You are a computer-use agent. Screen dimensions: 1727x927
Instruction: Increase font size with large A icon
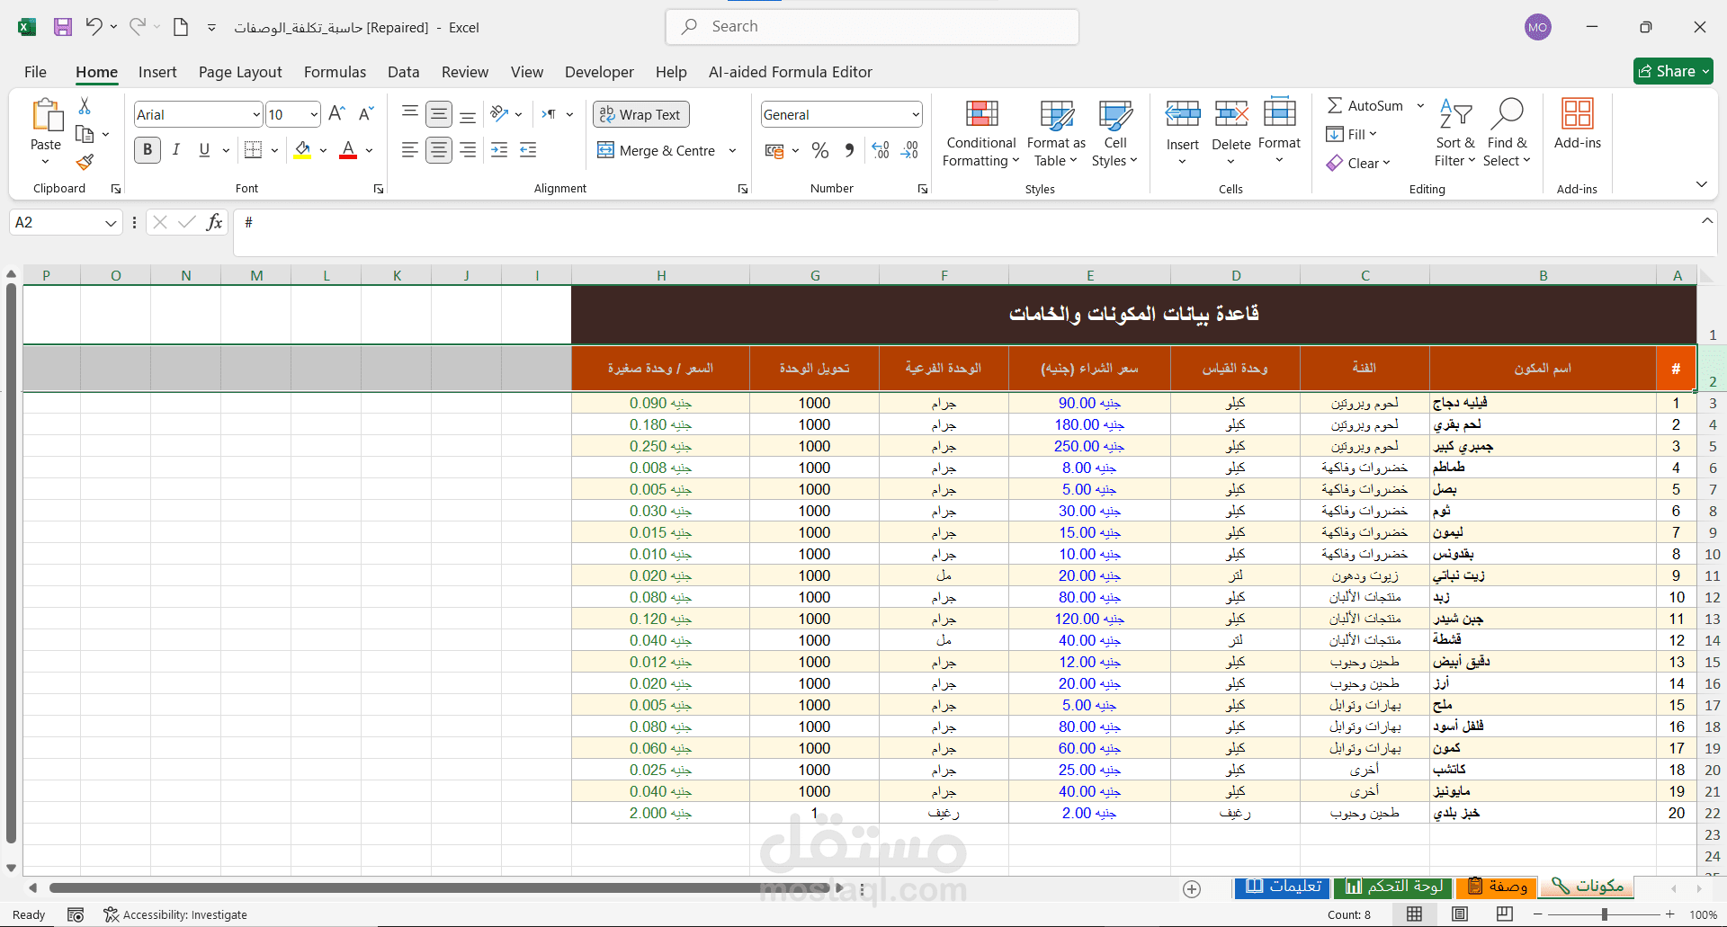(x=336, y=114)
